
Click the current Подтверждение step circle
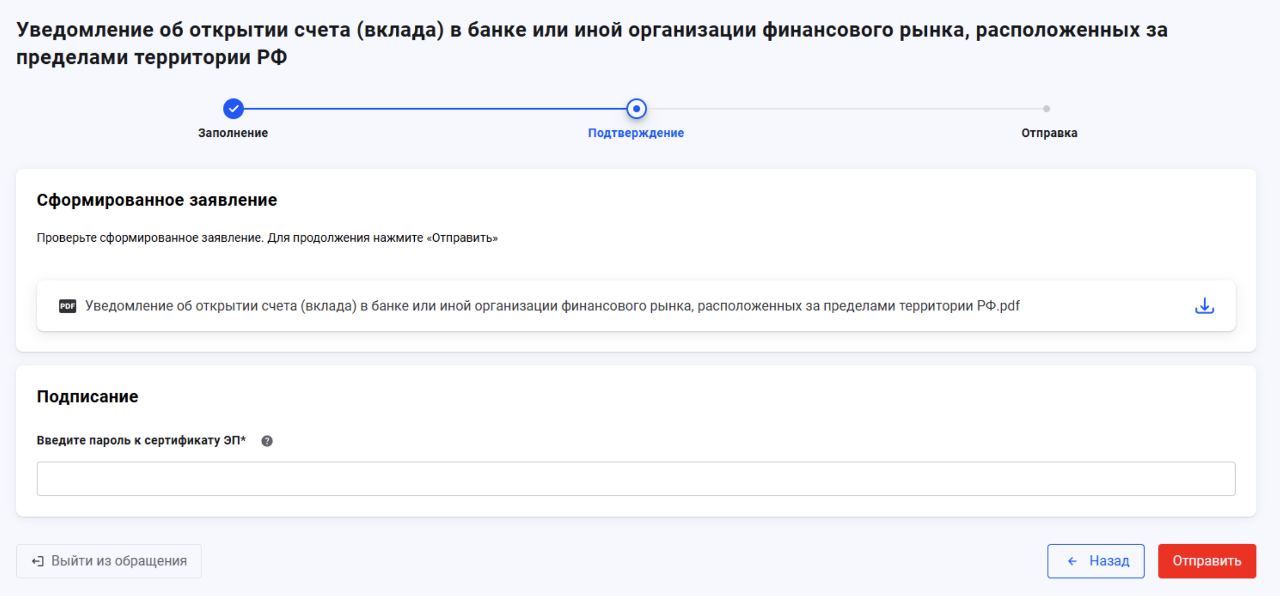click(x=636, y=109)
